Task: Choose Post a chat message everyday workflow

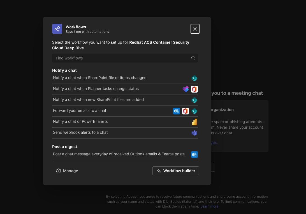Action: tap(119, 154)
